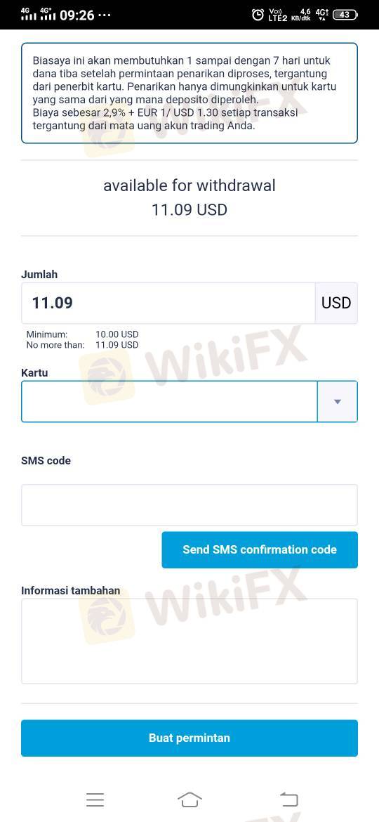This screenshot has width=379, height=822.
Task: Tap the alarm clock status icon
Action: pos(258,15)
